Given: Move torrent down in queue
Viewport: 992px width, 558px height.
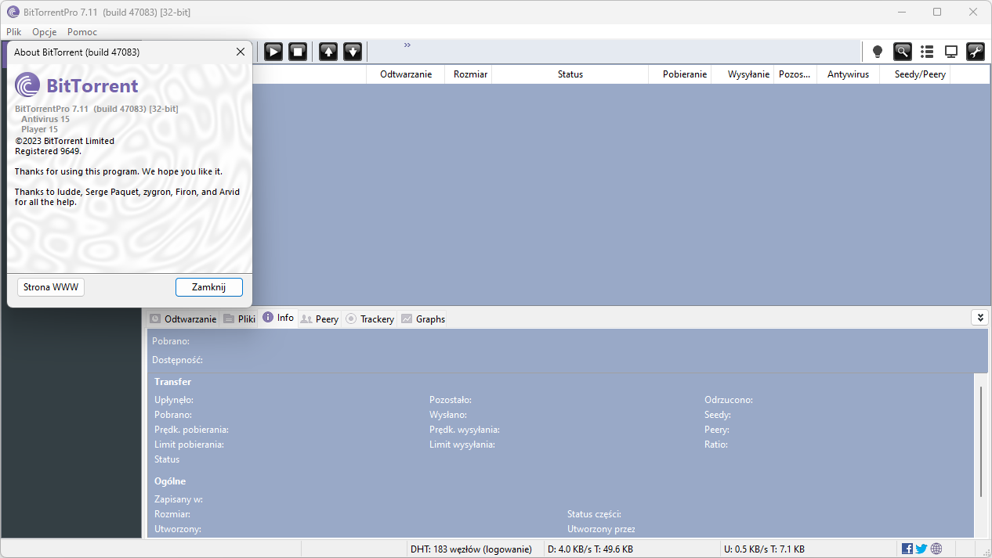Looking at the screenshot, I should (353, 52).
